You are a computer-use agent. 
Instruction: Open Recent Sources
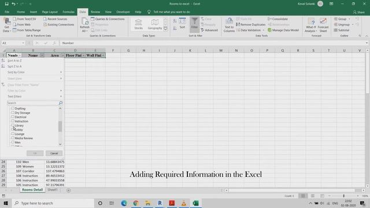pyautogui.click(x=55, y=19)
